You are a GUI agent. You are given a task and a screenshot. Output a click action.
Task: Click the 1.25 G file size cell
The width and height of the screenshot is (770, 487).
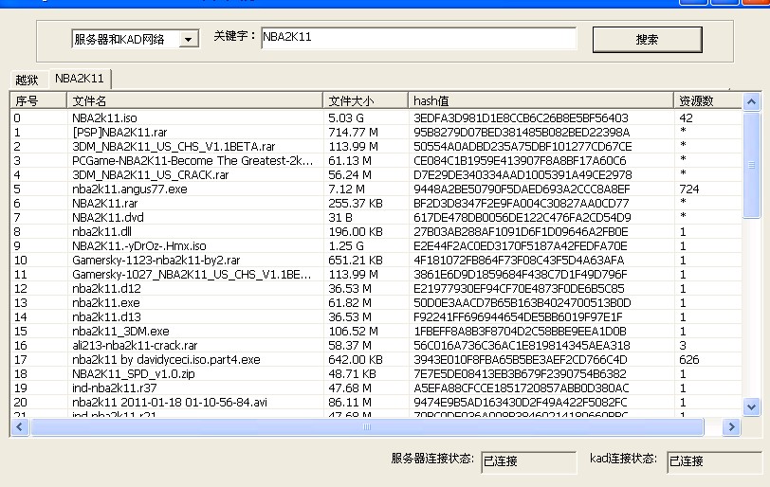click(346, 245)
